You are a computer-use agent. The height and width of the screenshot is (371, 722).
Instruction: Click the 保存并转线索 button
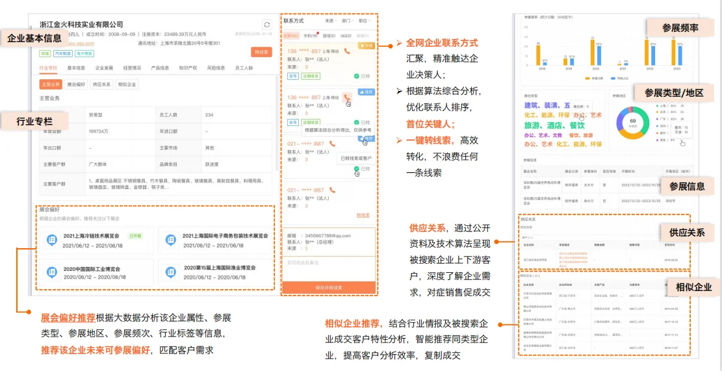(x=329, y=287)
